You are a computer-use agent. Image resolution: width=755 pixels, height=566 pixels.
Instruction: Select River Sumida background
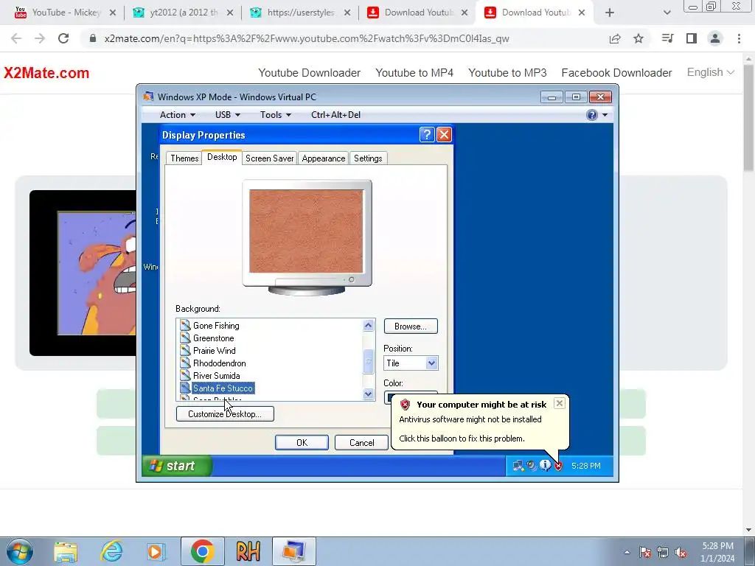point(216,375)
